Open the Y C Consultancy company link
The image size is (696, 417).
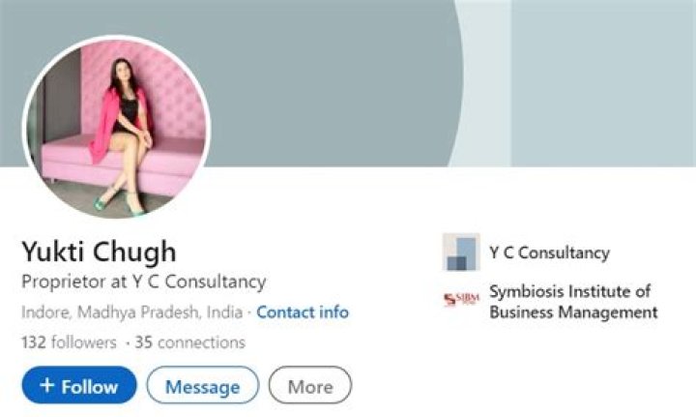pyautogui.click(x=549, y=253)
